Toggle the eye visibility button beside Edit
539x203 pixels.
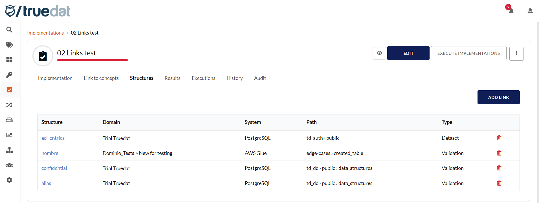(379, 53)
